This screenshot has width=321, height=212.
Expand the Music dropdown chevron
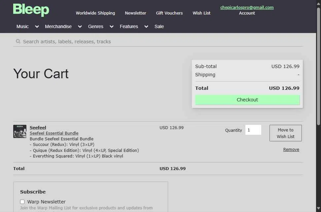(x=37, y=27)
